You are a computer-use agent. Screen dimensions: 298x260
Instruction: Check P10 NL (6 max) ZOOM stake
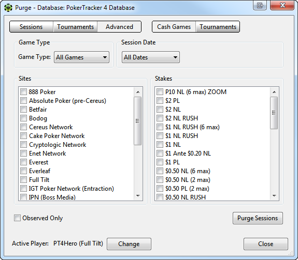(x=160, y=91)
